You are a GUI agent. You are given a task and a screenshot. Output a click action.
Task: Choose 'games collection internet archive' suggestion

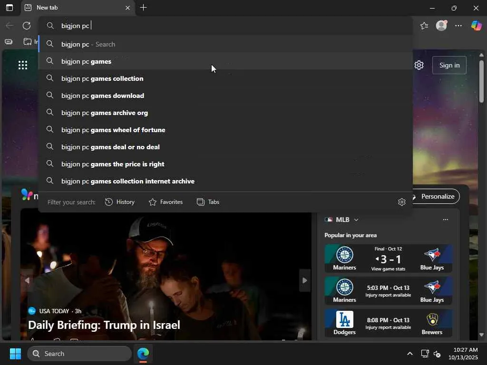[x=225, y=181]
